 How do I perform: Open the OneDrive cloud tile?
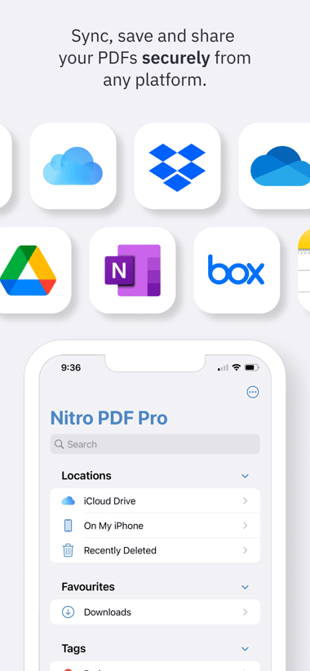pyautogui.click(x=274, y=166)
